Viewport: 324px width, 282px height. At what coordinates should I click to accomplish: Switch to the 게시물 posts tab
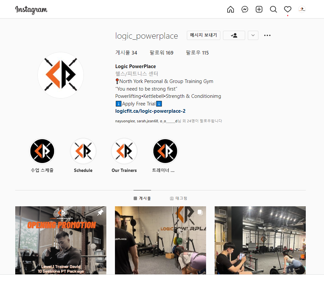[x=142, y=198]
